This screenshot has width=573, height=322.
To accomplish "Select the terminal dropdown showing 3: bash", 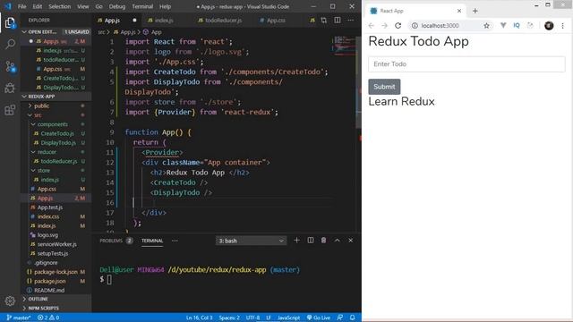I will pyautogui.click(x=251, y=241).
